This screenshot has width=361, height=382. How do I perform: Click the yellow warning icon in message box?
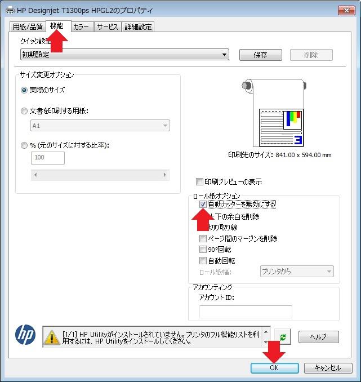[51, 337]
